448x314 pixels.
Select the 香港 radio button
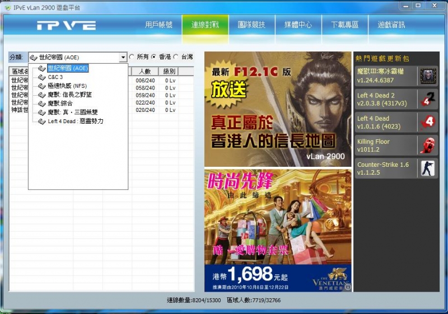(x=153, y=57)
